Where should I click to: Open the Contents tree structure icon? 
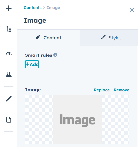[9, 29]
